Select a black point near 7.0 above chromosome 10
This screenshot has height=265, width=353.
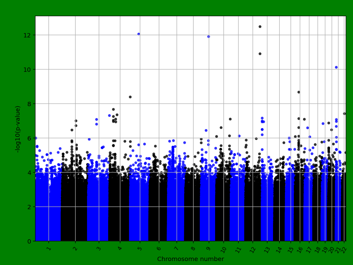pyautogui.click(x=229, y=119)
